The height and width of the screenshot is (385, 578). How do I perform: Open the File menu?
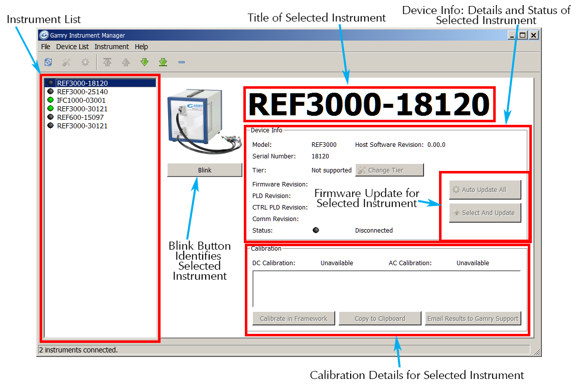tap(46, 47)
